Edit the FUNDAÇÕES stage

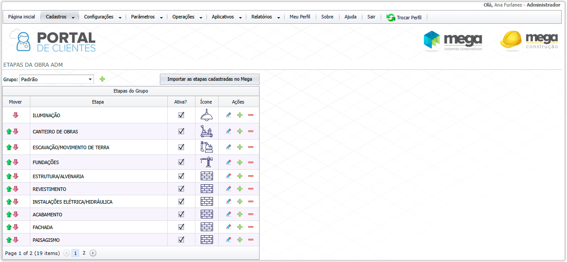[228, 162]
